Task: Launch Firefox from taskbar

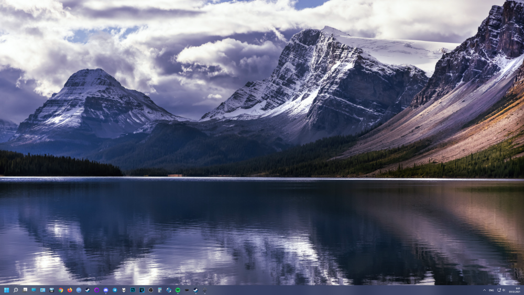Action: tap(70, 290)
